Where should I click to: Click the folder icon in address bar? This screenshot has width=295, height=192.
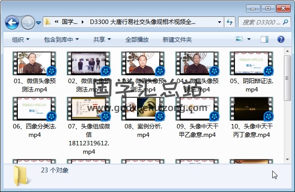[x=48, y=22]
